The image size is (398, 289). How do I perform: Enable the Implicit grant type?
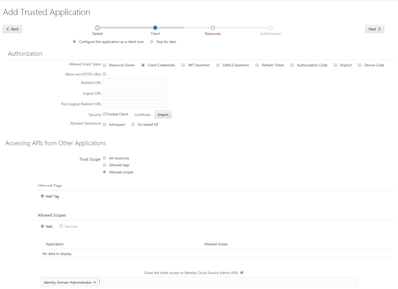(335, 65)
